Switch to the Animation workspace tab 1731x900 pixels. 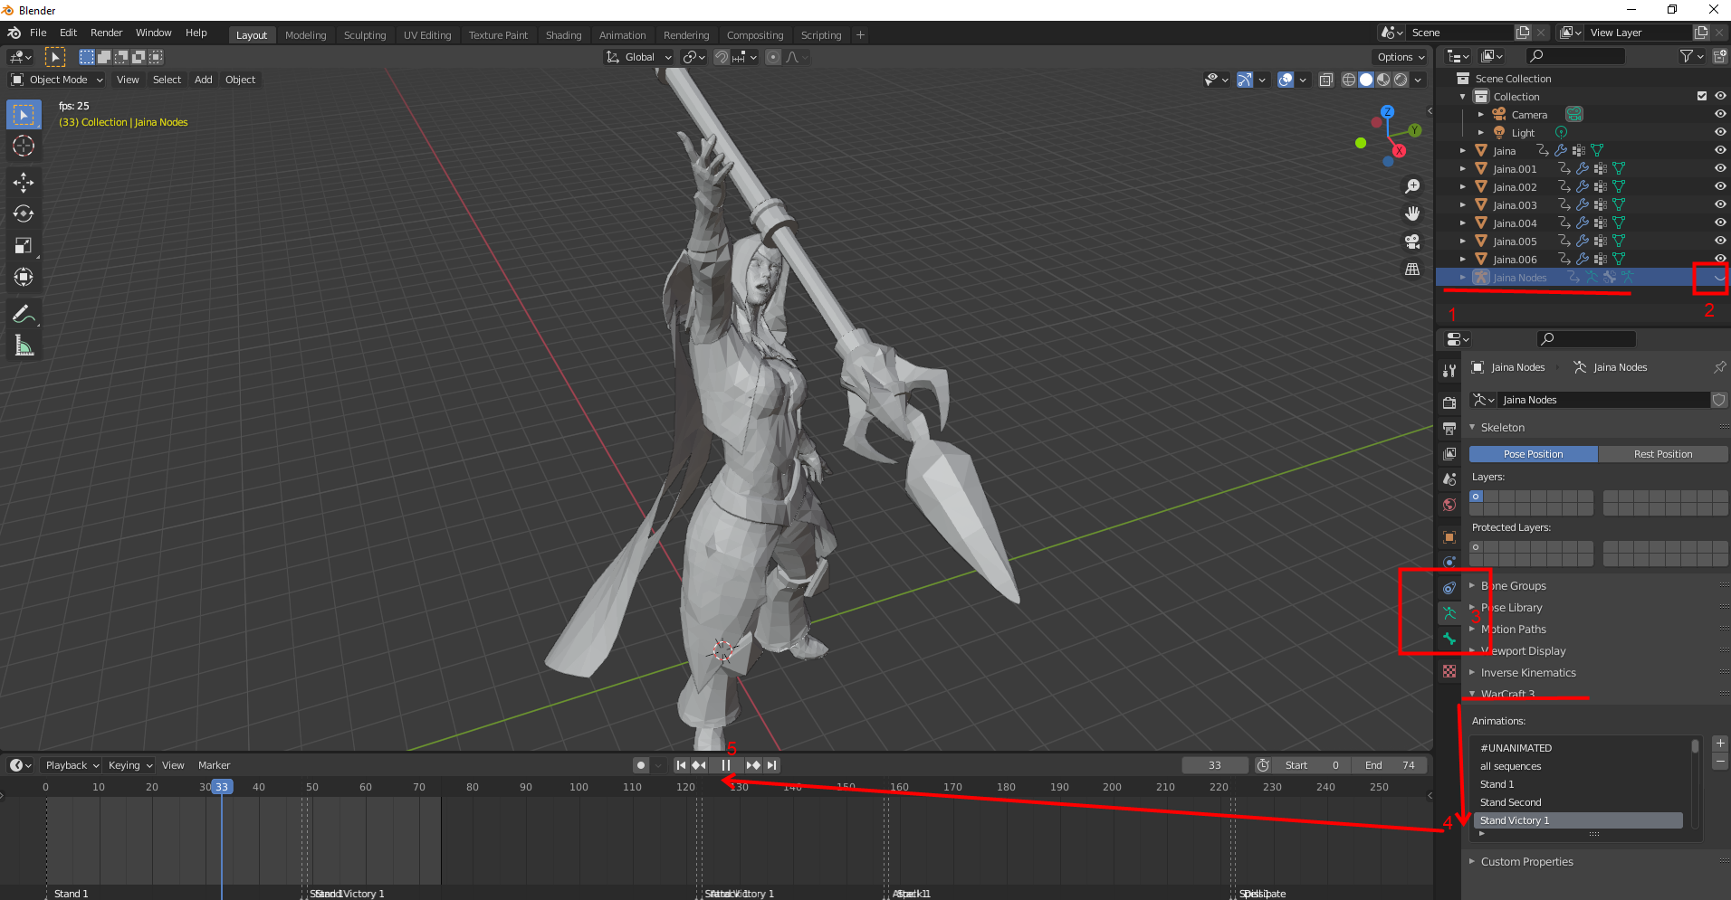click(622, 35)
